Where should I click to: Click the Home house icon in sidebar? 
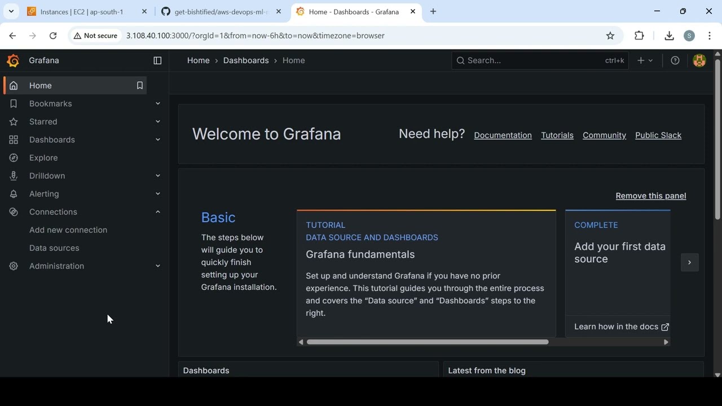(14, 86)
